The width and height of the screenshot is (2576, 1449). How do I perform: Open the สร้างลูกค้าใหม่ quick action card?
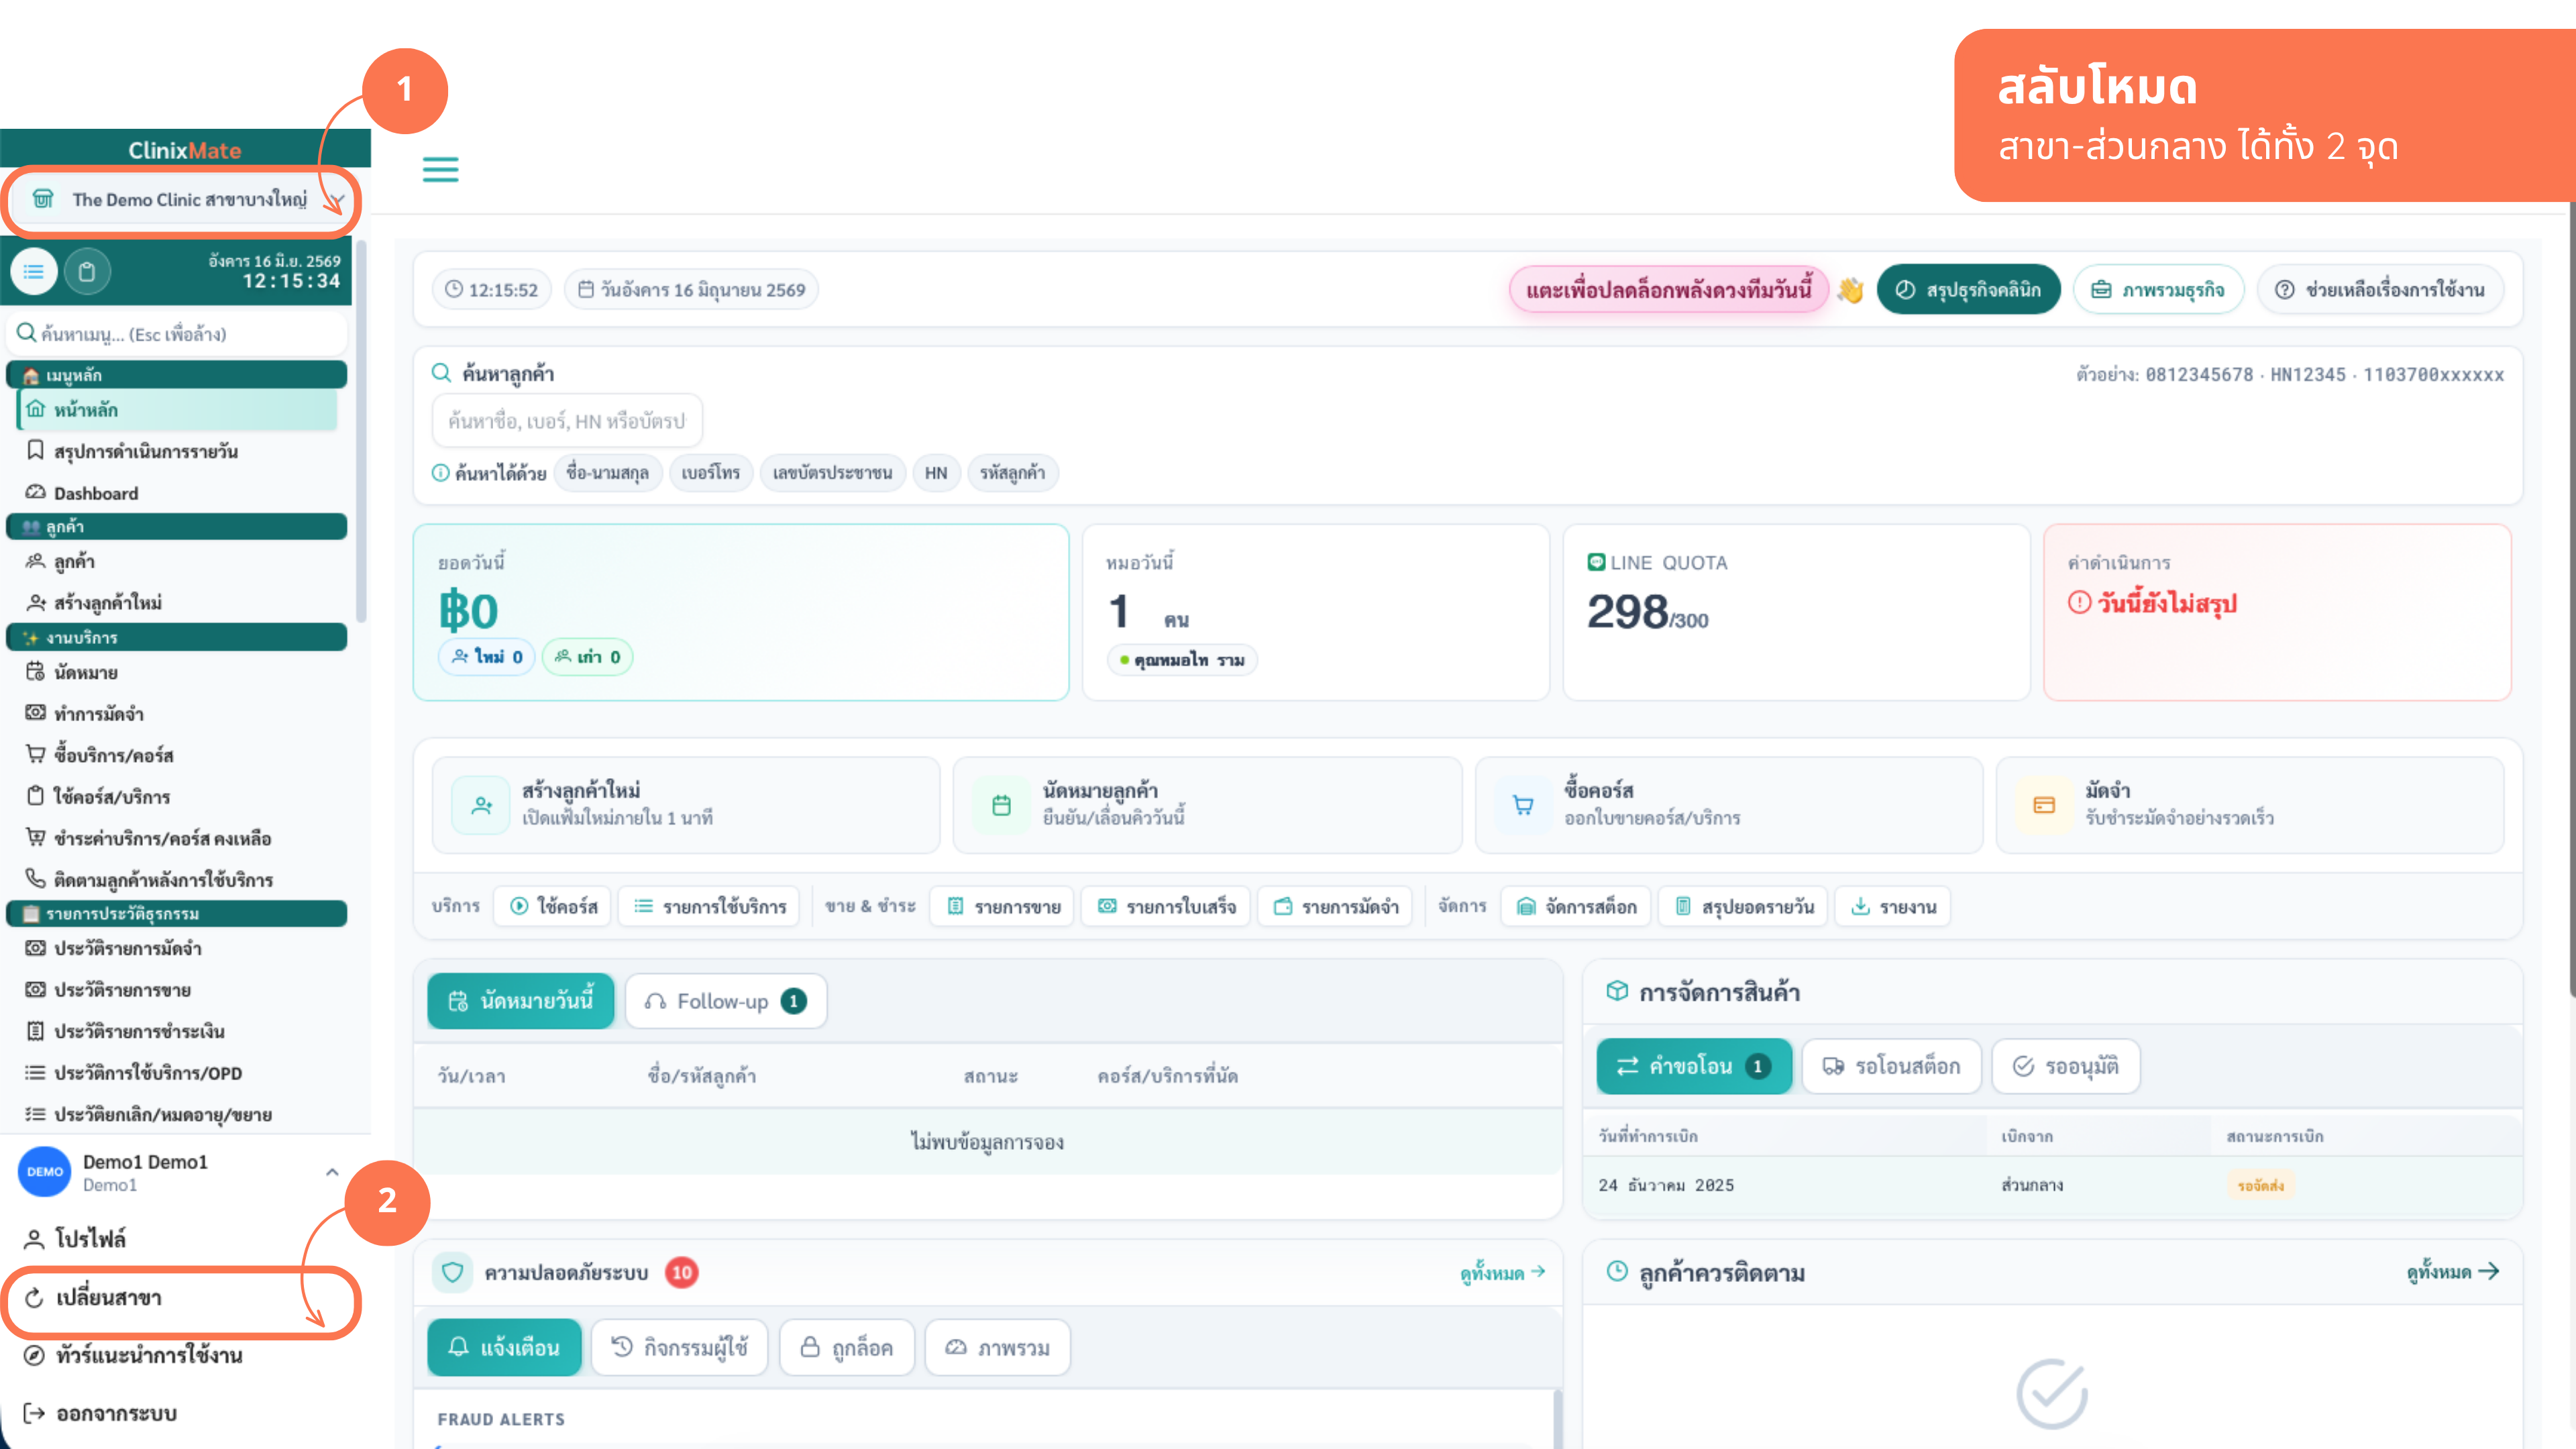tap(686, 805)
